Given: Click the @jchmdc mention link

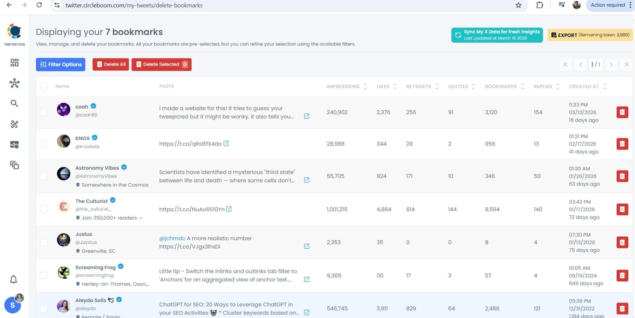Looking at the screenshot, I should coord(172,238).
